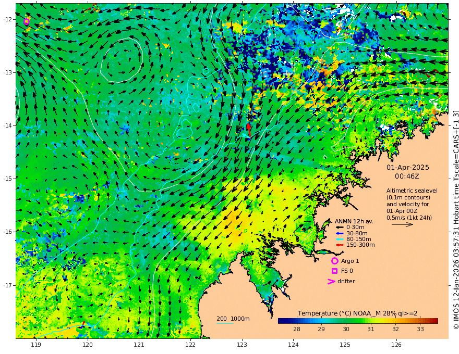Click the magenta drifter chevron legend icon
459x354 pixels.
331,282
